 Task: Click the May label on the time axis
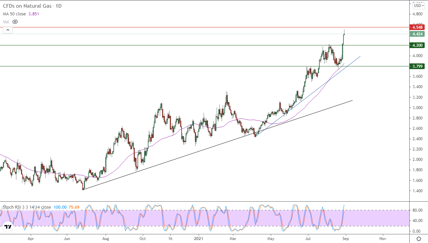(271, 239)
